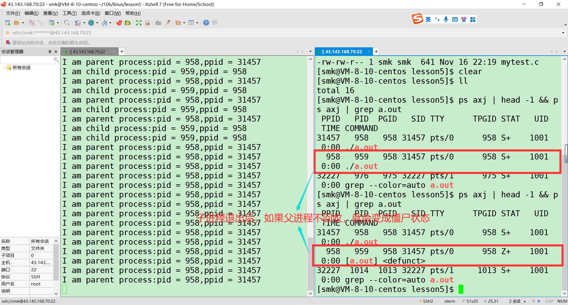568x305 pixels.
Task: Click the Find magnifier icon
Action: point(67,23)
